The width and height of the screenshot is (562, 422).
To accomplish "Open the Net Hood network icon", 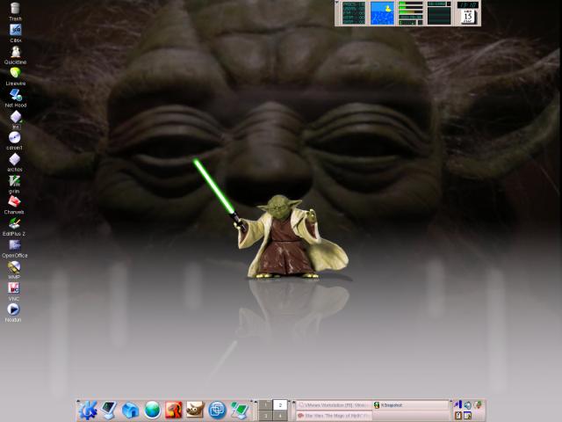I will click(16, 96).
